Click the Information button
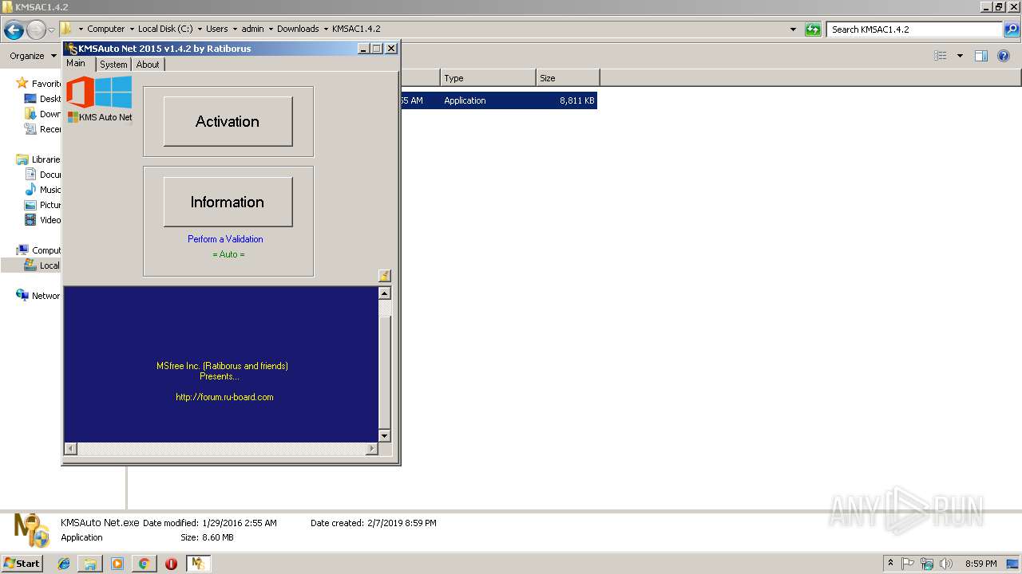Image resolution: width=1022 pixels, height=574 pixels. pos(228,202)
